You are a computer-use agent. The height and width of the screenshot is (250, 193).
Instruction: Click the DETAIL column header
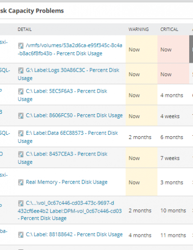(25, 30)
